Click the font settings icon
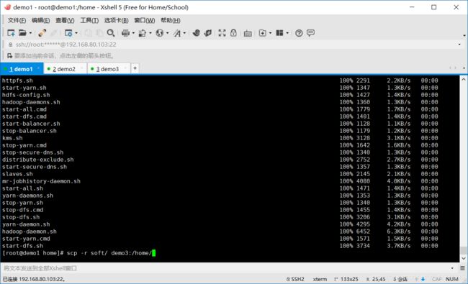 coord(177,33)
